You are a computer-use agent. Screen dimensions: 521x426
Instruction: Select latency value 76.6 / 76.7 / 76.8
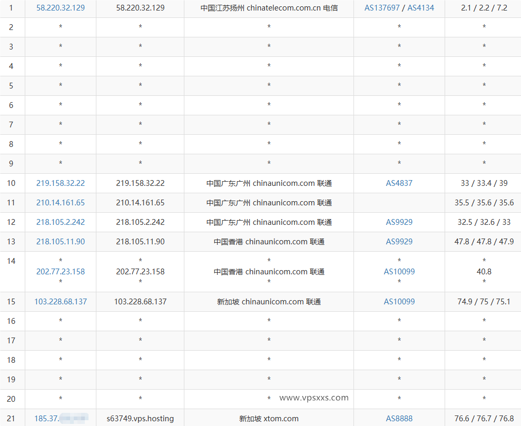pos(484,418)
